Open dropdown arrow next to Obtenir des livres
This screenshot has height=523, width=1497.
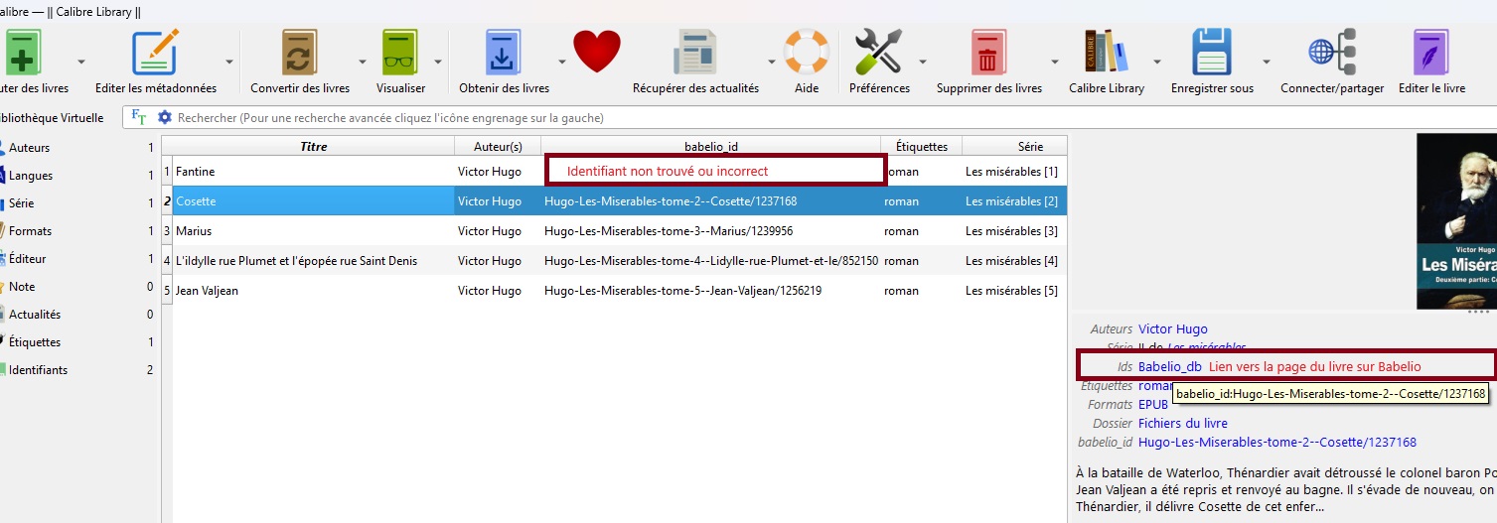click(x=561, y=62)
